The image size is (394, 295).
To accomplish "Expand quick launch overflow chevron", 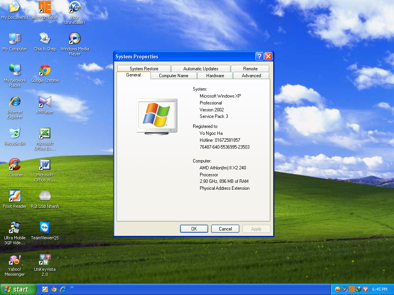I will [x=72, y=287].
